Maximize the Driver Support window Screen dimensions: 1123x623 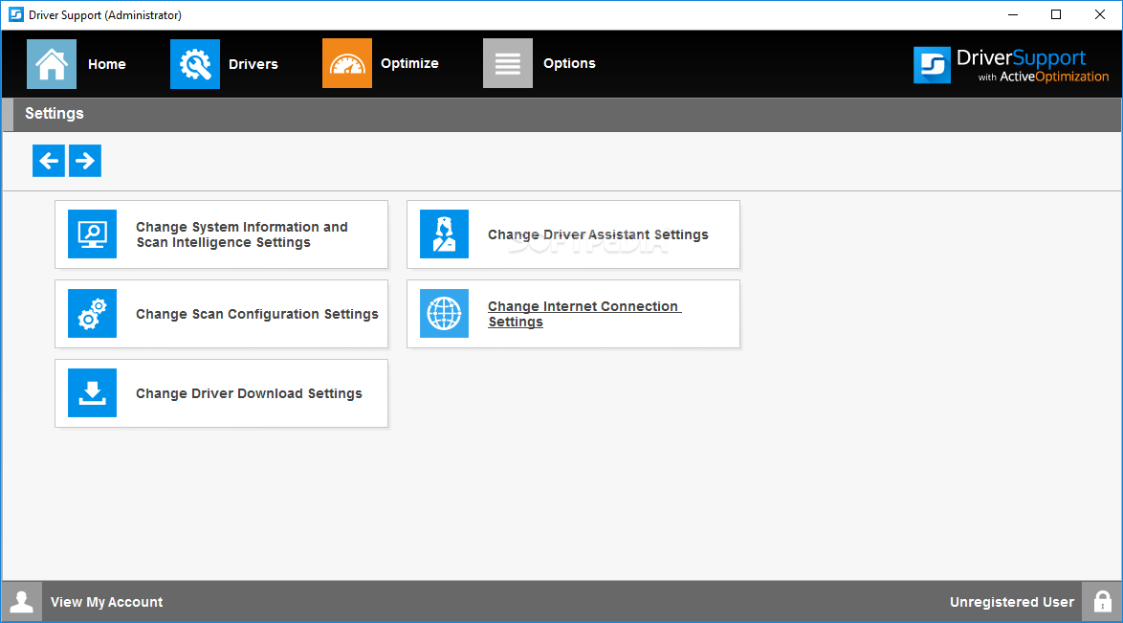point(1056,14)
